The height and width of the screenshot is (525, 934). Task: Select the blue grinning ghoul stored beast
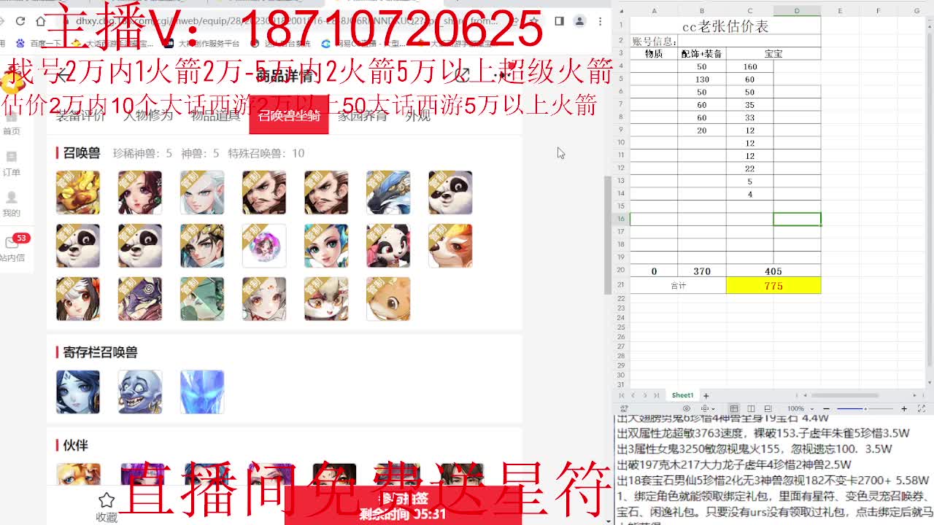(140, 392)
